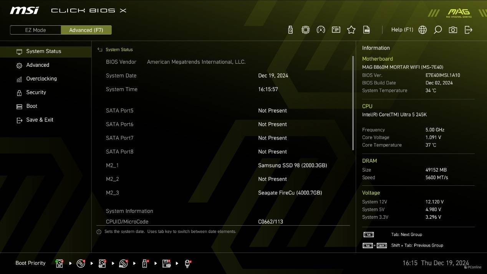Select the floppy disk boot priority device
487x274 pixels.
[166, 263]
